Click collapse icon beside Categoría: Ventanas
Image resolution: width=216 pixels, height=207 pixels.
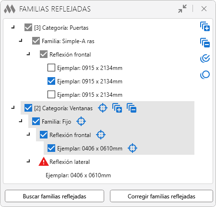[x=132, y=108]
